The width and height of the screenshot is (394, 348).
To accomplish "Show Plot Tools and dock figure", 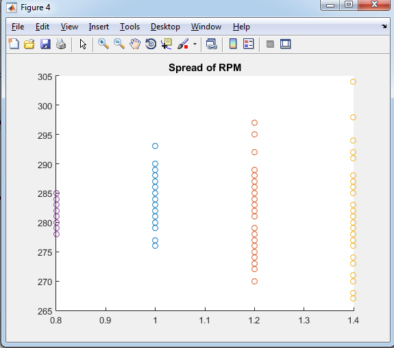I will click(286, 44).
